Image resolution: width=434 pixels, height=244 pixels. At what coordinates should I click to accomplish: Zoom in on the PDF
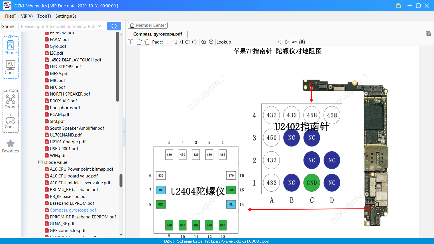pos(204,42)
